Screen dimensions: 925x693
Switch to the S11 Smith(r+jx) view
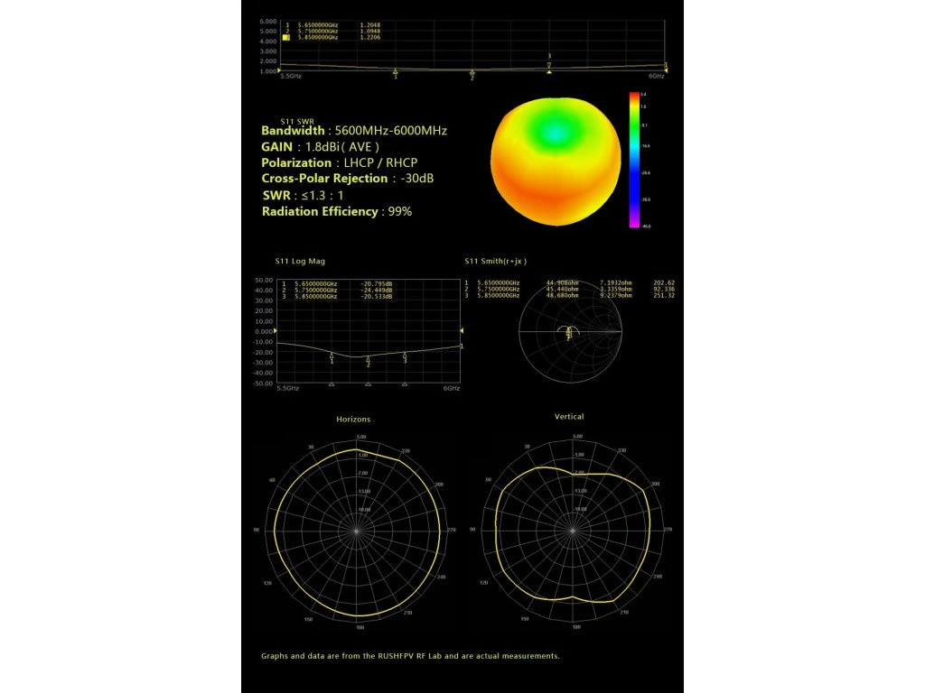[x=496, y=261]
